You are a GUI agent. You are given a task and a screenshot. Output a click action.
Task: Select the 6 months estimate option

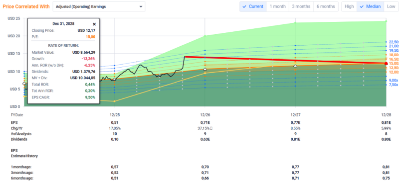click(x=326, y=6)
